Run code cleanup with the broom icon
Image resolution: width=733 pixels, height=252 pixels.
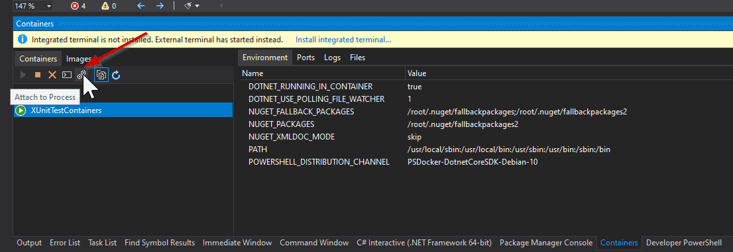[x=188, y=5]
